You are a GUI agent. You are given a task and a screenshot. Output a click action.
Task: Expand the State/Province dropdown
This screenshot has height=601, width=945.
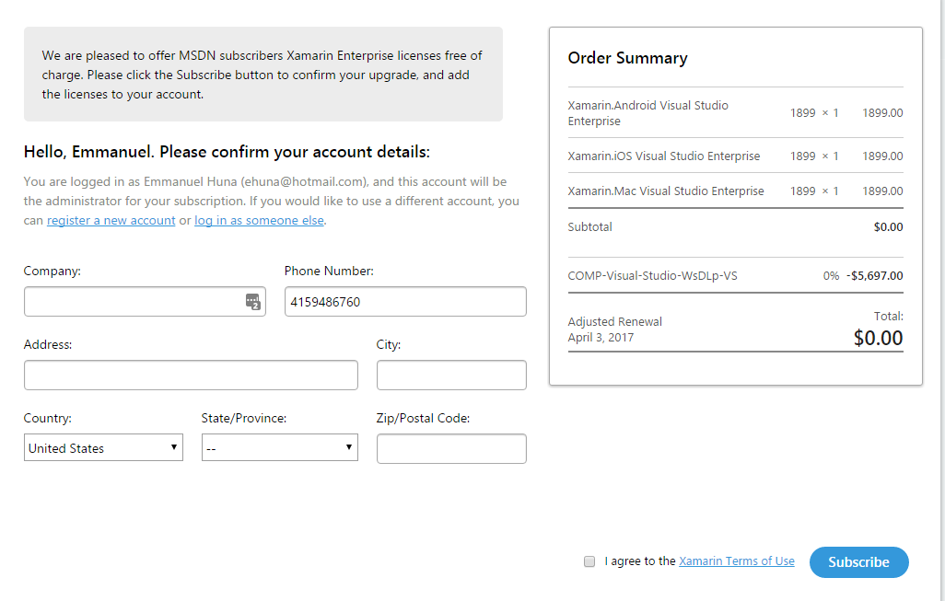[x=279, y=448]
